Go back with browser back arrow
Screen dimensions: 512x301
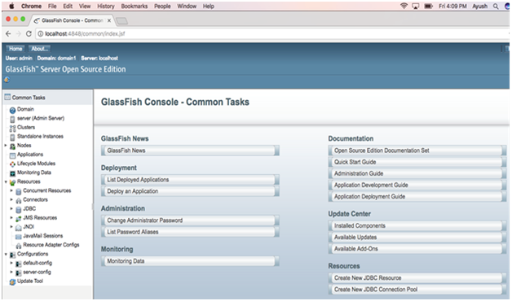tap(8, 33)
